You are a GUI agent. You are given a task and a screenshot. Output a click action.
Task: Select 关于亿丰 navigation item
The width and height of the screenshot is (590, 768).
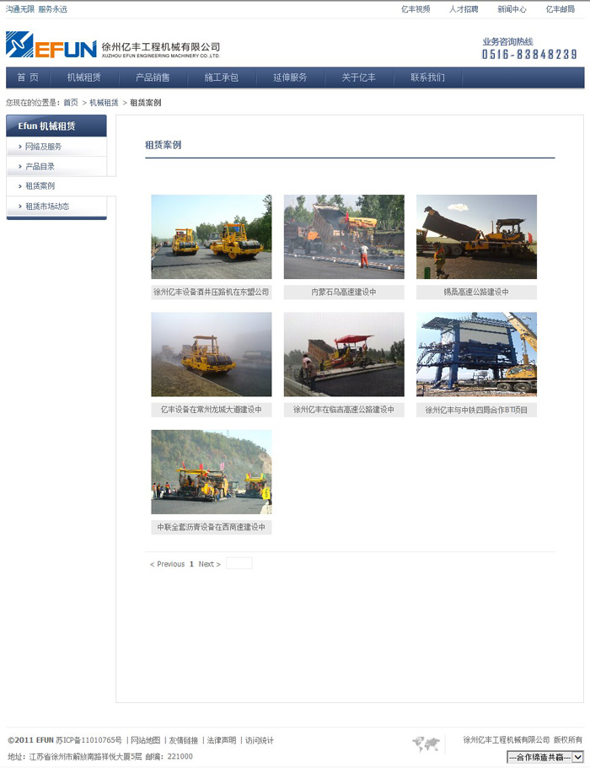coord(358,78)
